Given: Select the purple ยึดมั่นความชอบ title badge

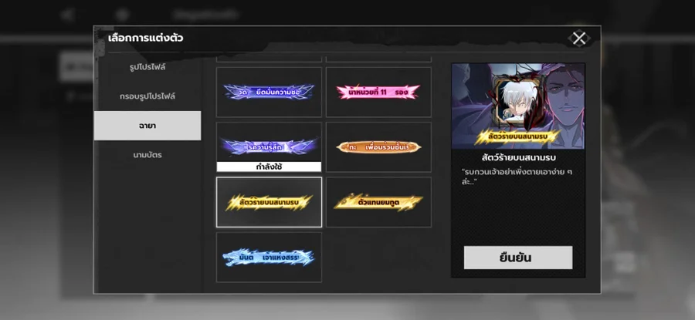Looking at the screenshot, I should pos(269,92).
